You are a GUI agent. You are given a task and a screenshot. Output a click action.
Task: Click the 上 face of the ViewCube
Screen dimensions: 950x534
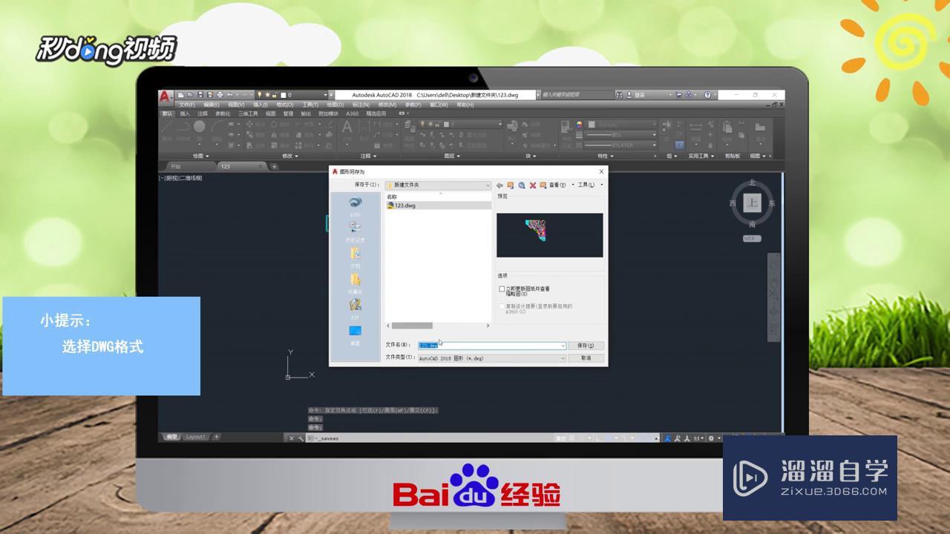click(753, 203)
